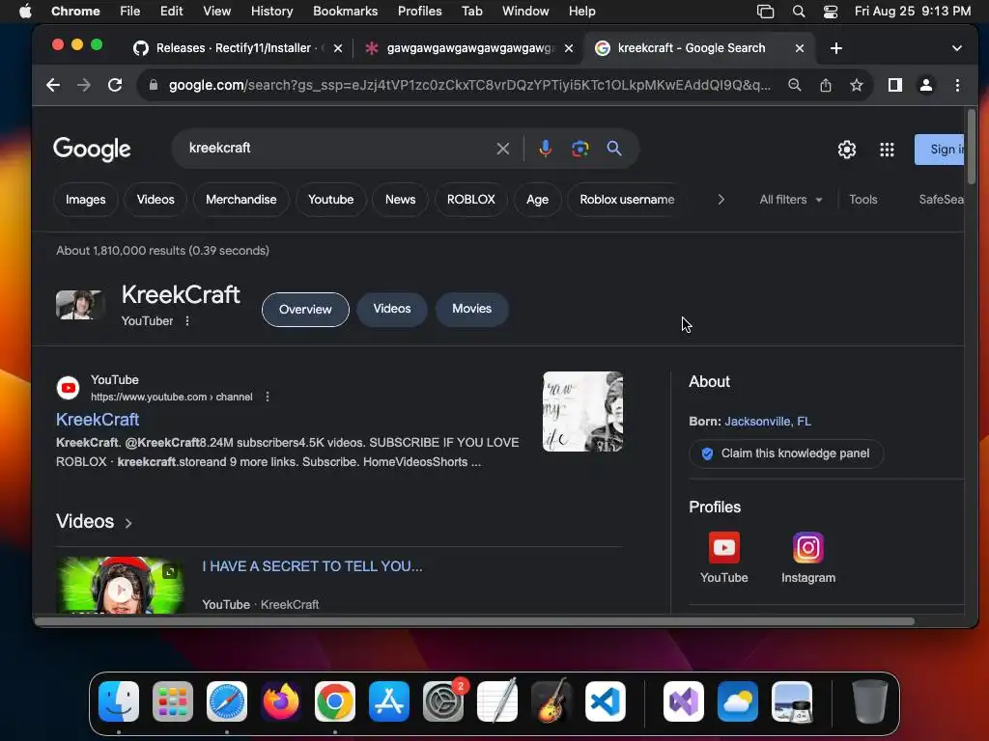Open System Settings in the Dock

(x=442, y=701)
